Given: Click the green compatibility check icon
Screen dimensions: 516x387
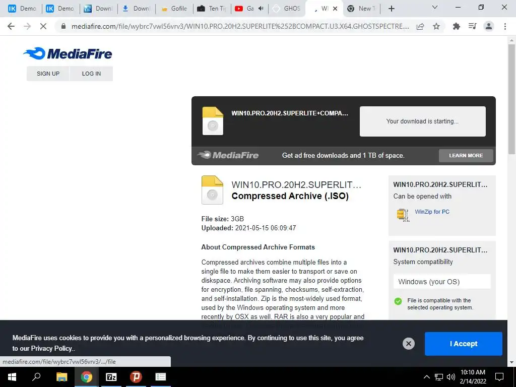Looking at the screenshot, I should (x=398, y=301).
